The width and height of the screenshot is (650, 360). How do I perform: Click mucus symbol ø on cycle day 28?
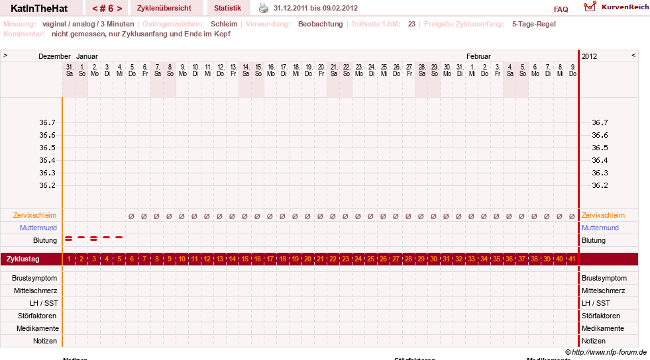[x=408, y=216]
